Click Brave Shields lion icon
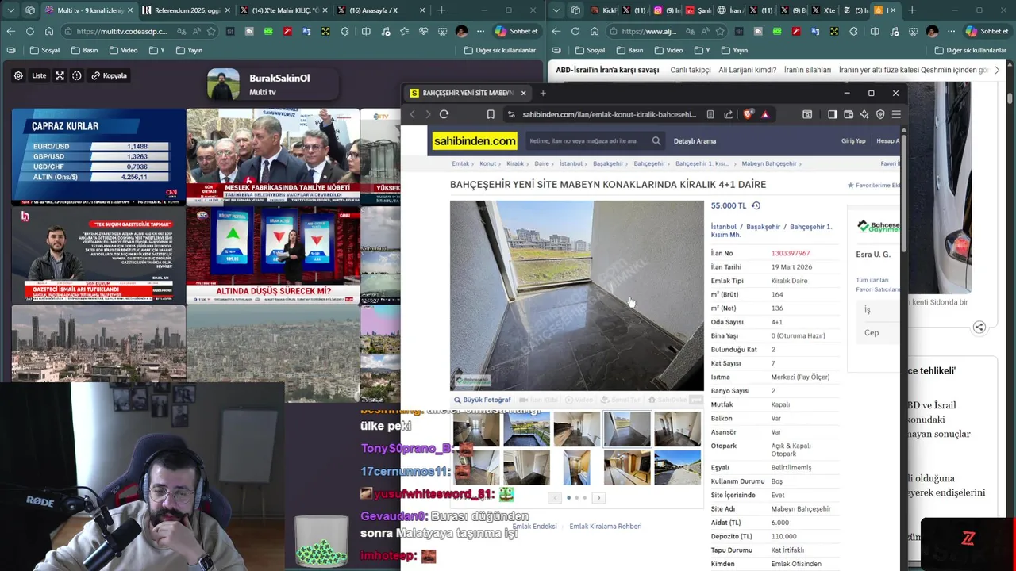Screen dimensions: 1016x571 (x=748, y=114)
